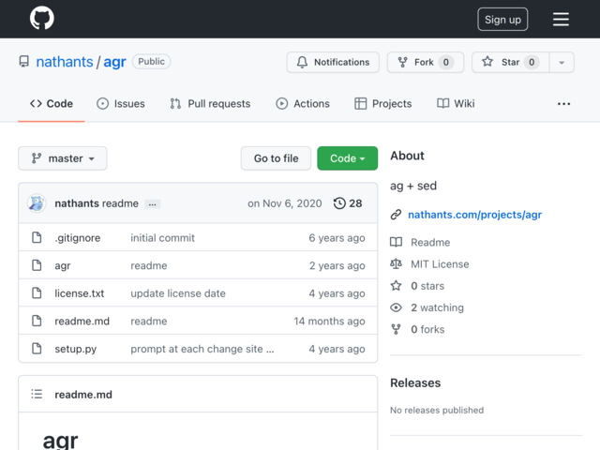Image resolution: width=600 pixels, height=450 pixels.
Task: Click the ag + sed description
Action: 413,186
